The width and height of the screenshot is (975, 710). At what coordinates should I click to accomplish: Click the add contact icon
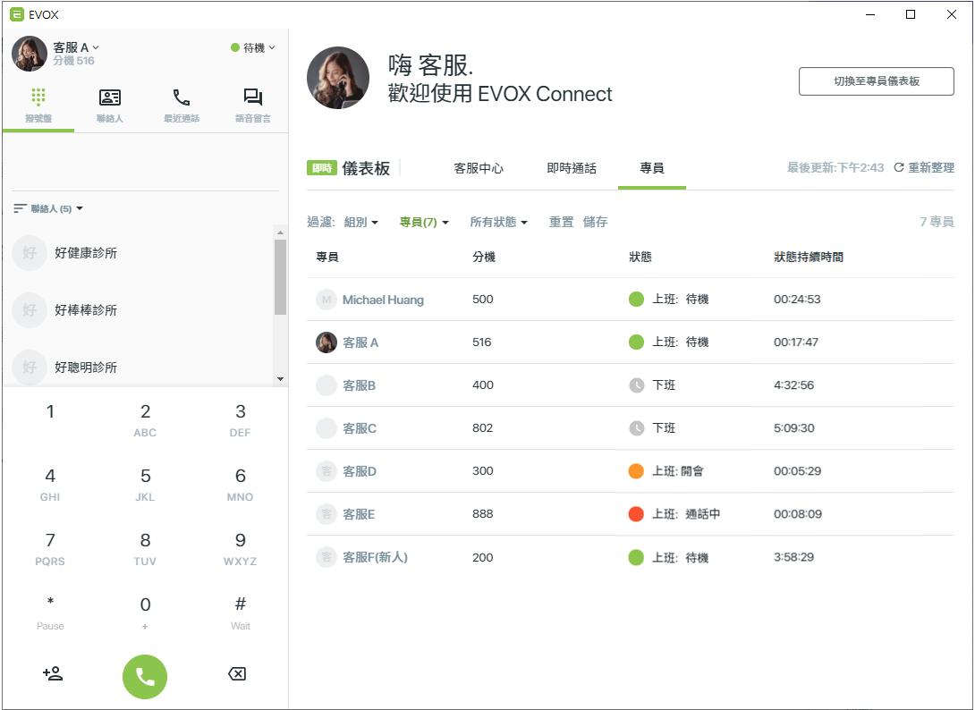(x=53, y=673)
